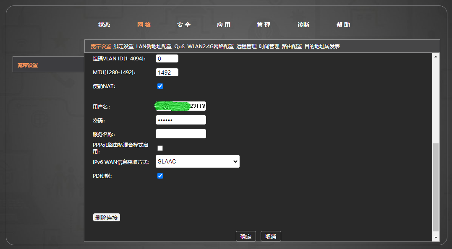
Task: Disable the 使能NAT checkbox
Action: (x=160, y=86)
